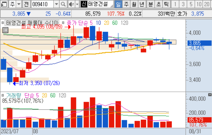The image size is (212, 135).
Task: Switch to daily 일 chart period
Action: [x=118, y=4]
